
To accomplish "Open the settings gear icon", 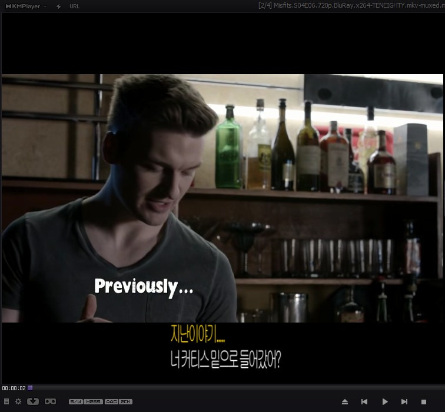I will [18, 401].
